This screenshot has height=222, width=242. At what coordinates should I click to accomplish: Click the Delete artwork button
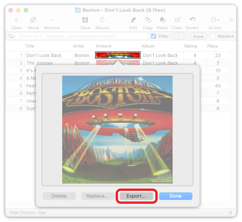pos(59,196)
